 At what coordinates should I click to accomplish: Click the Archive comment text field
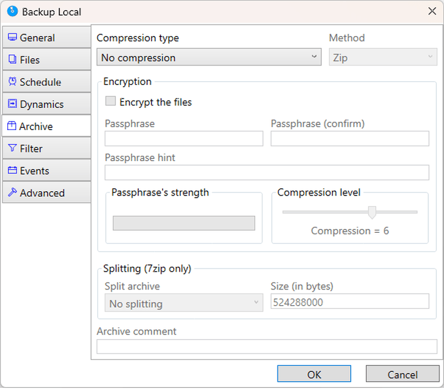pyautogui.click(x=267, y=346)
